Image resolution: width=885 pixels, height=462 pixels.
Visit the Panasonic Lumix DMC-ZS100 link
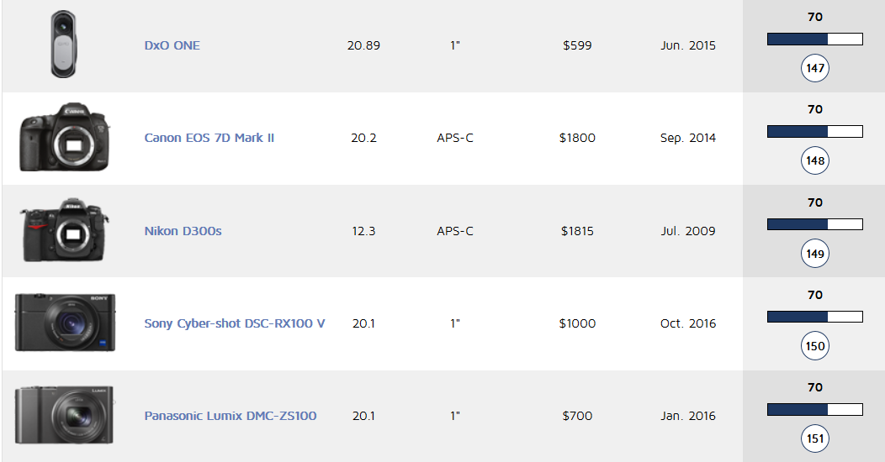(x=230, y=416)
